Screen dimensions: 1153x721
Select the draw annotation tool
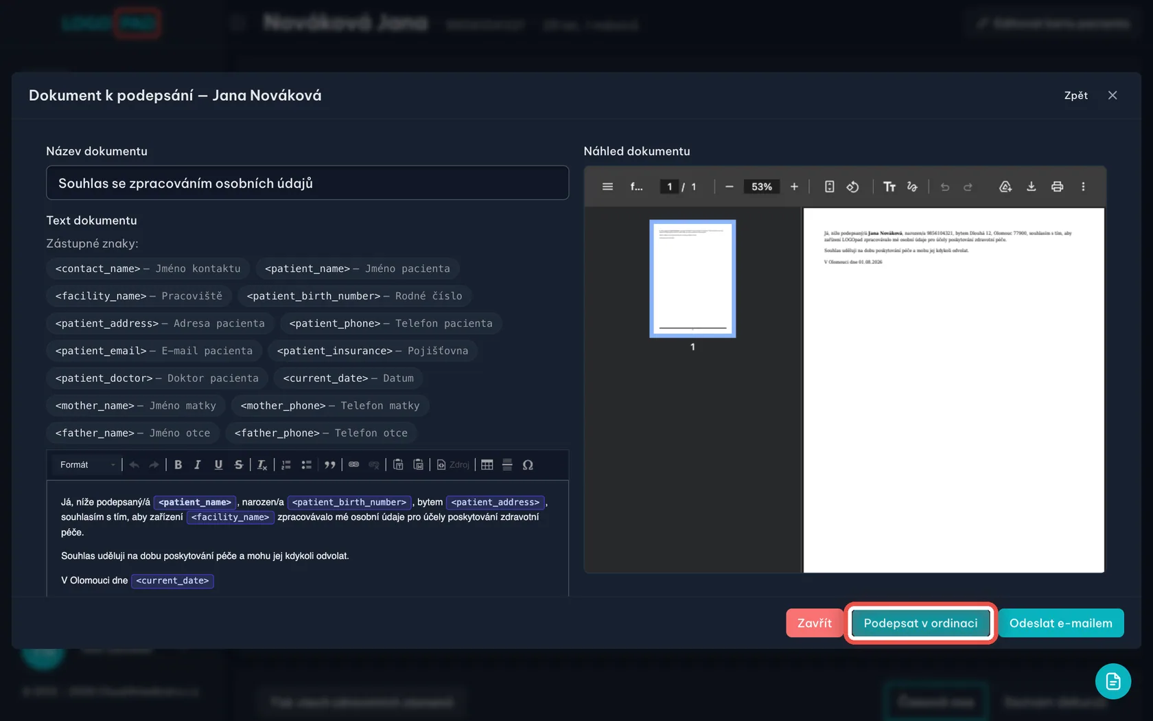(912, 187)
